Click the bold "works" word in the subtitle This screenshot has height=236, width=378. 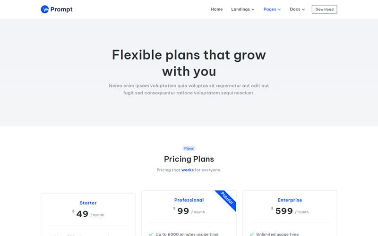(188, 170)
